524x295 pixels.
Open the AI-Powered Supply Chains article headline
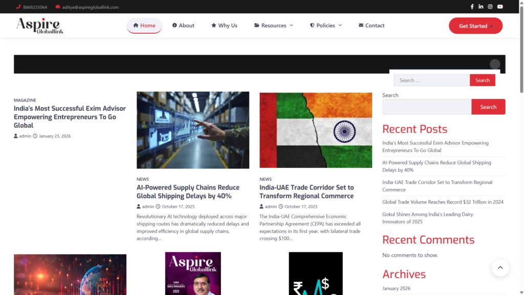[x=188, y=192]
